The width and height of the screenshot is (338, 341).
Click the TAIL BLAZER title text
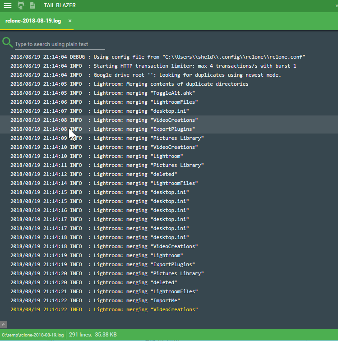60,5
